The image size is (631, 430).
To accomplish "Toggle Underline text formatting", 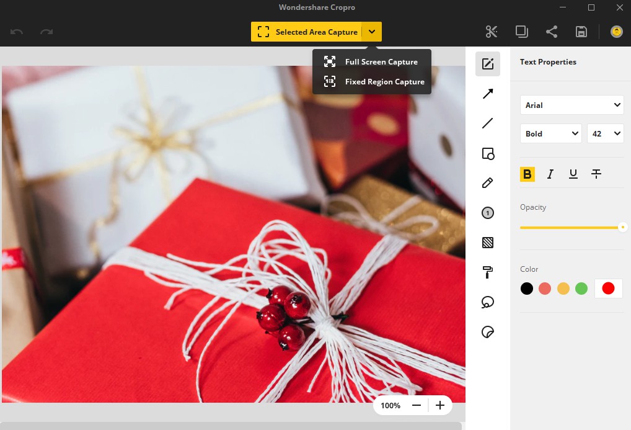I will (573, 174).
